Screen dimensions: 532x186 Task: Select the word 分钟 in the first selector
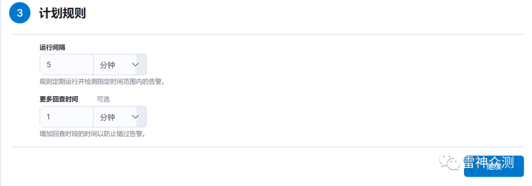107,65
